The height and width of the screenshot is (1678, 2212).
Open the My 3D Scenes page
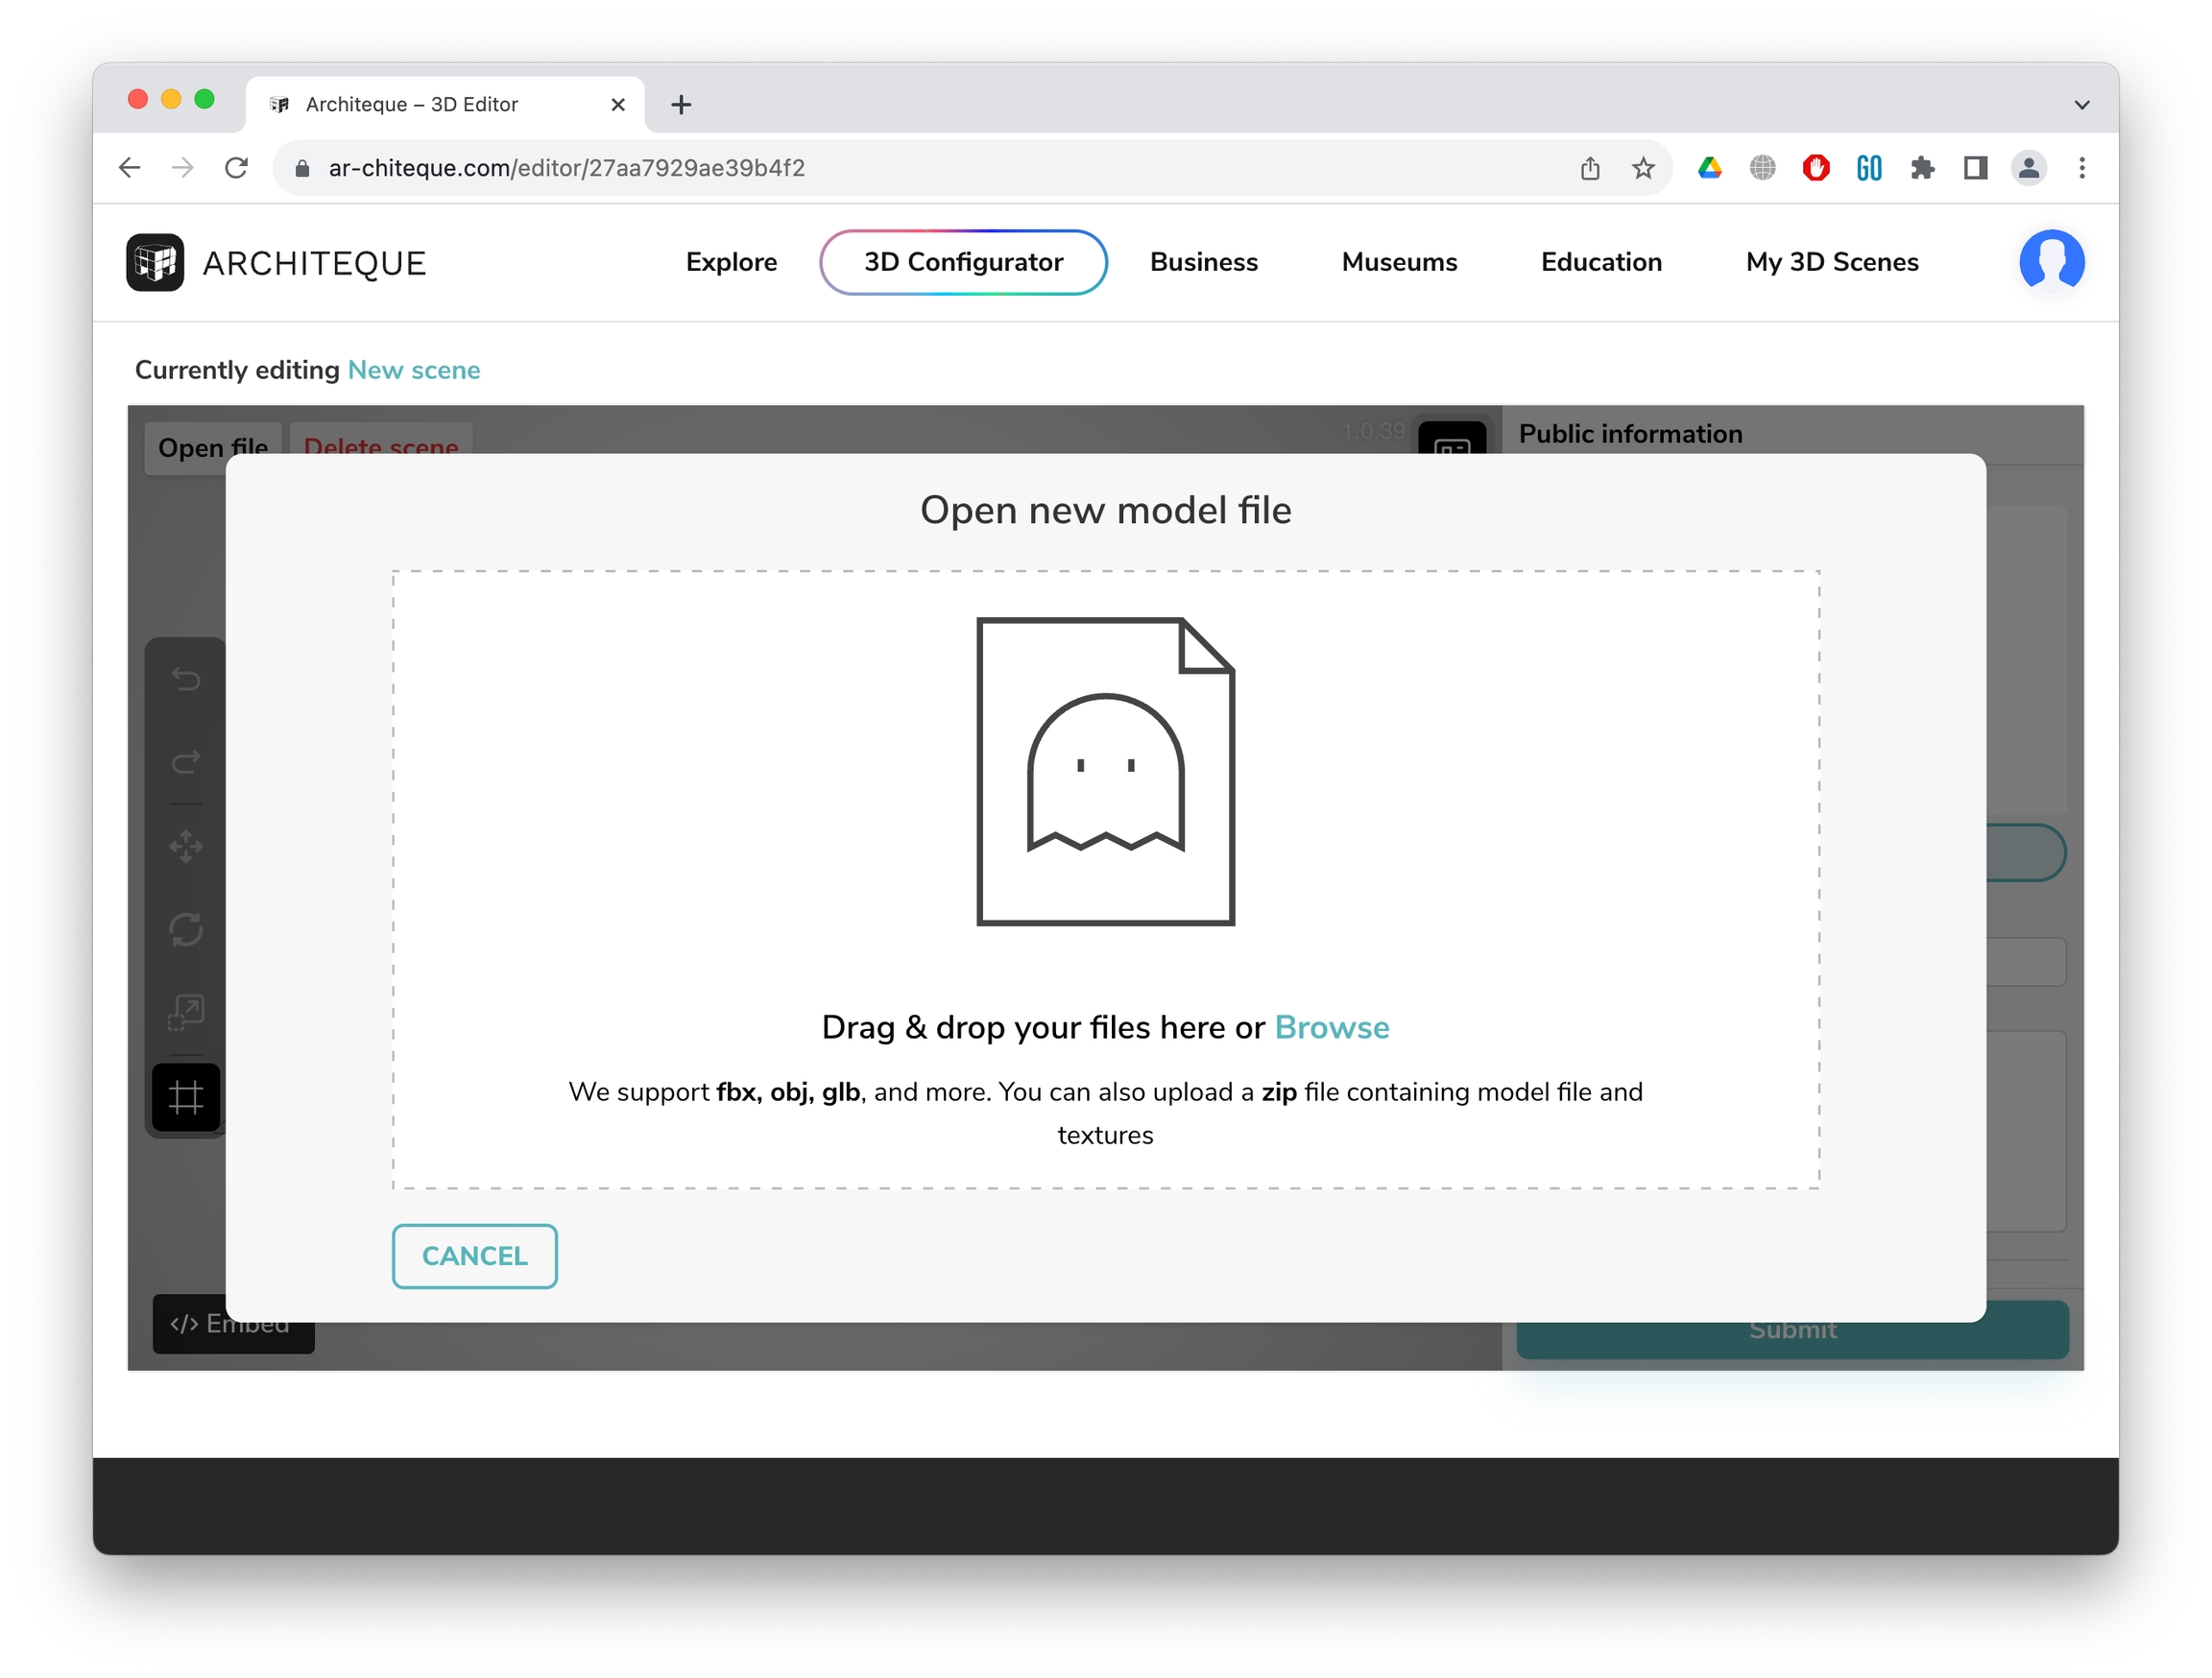pyautogui.click(x=1831, y=262)
